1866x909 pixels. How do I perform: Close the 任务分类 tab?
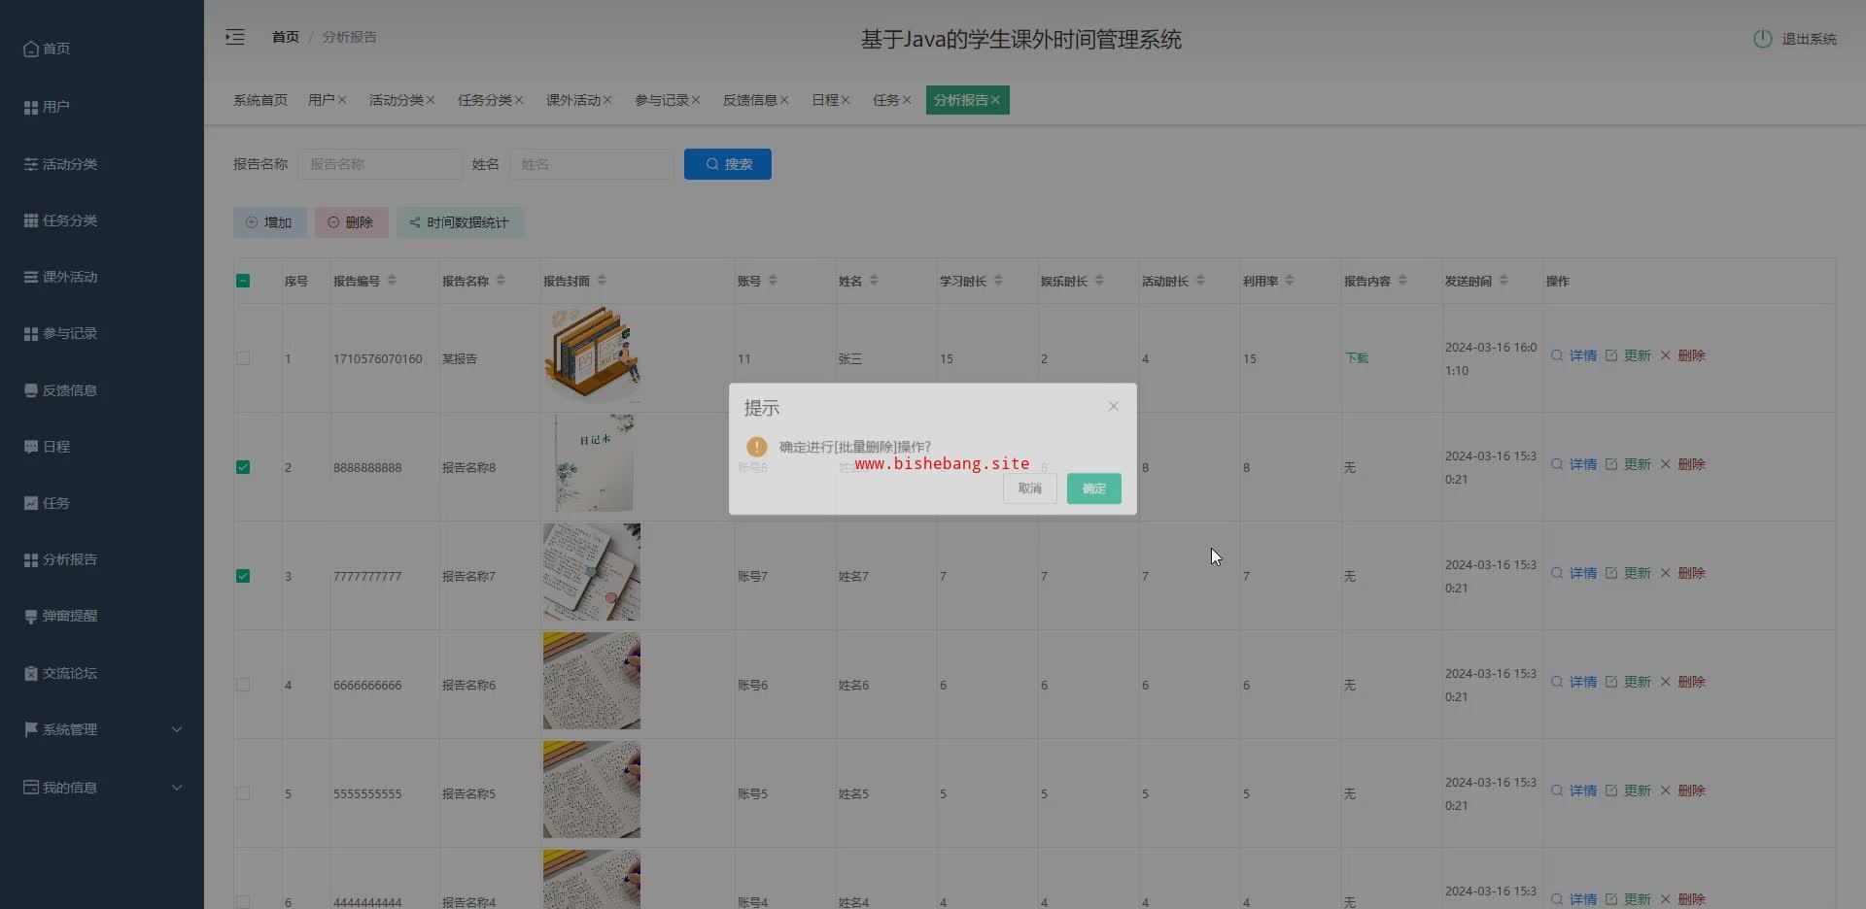(519, 100)
